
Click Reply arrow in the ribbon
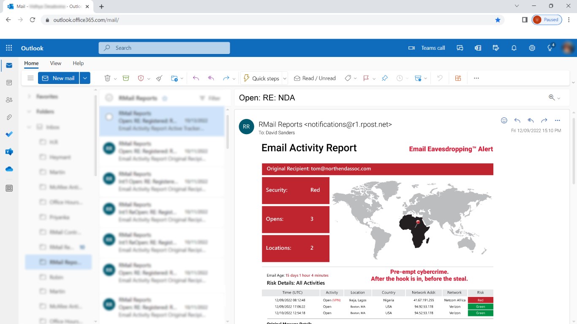tap(196, 78)
